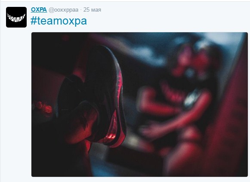Image resolution: width=250 pixels, height=182 pixels.
Task: Open the OXPA grinning smile avatar
Action: 16,17
